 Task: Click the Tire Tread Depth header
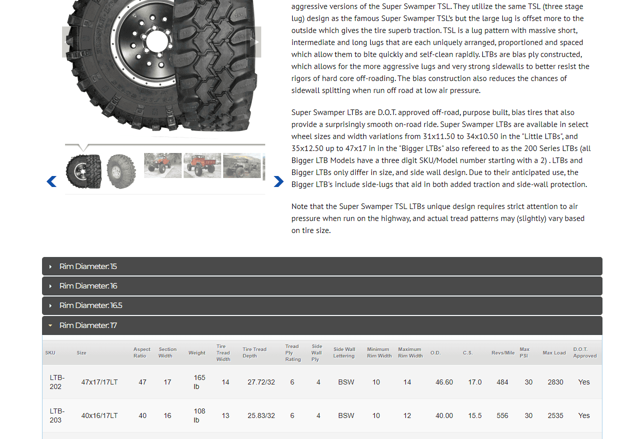[x=254, y=352]
